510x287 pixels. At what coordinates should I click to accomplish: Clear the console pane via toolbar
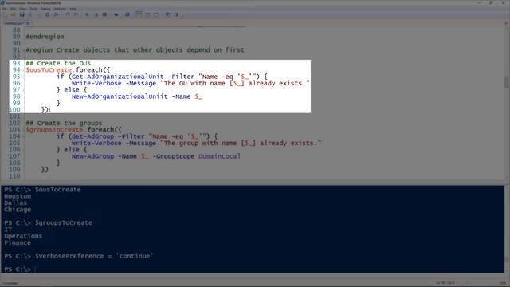click(x=56, y=14)
